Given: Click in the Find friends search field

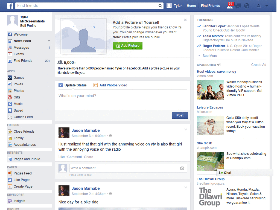Looking at the screenshot, I should click(87, 6).
